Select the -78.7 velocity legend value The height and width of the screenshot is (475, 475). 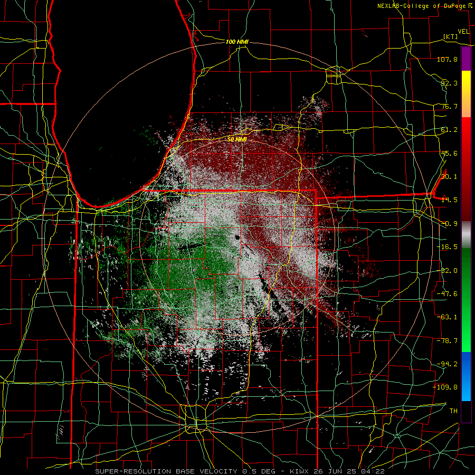coord(447,341)
